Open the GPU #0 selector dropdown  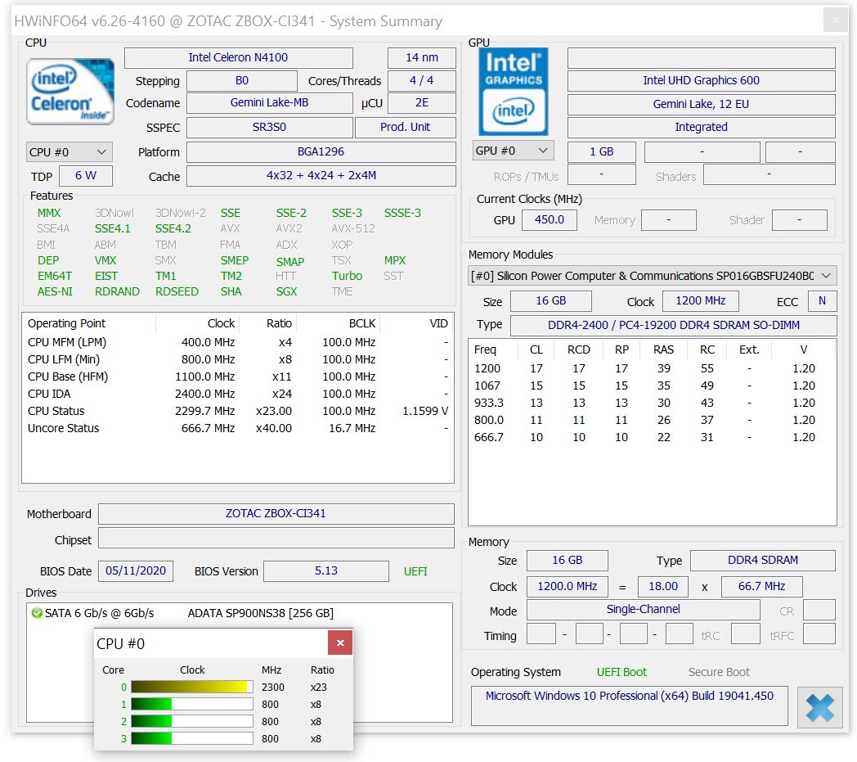513,151
